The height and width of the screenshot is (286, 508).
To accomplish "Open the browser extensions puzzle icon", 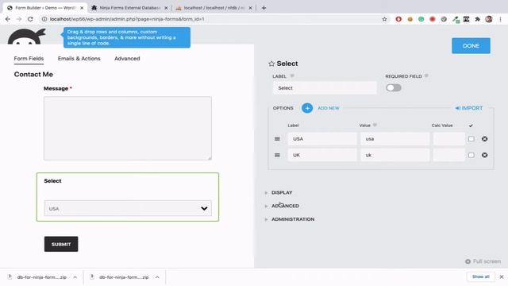I will 477,19.
